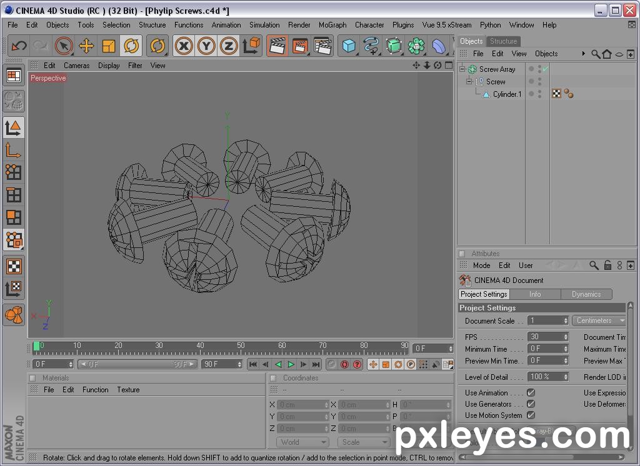Go to end of animation
Viewport: 640px width, 466px height.
click(316, 364)
